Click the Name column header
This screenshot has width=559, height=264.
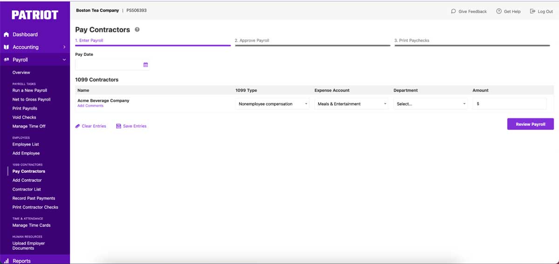83,90
